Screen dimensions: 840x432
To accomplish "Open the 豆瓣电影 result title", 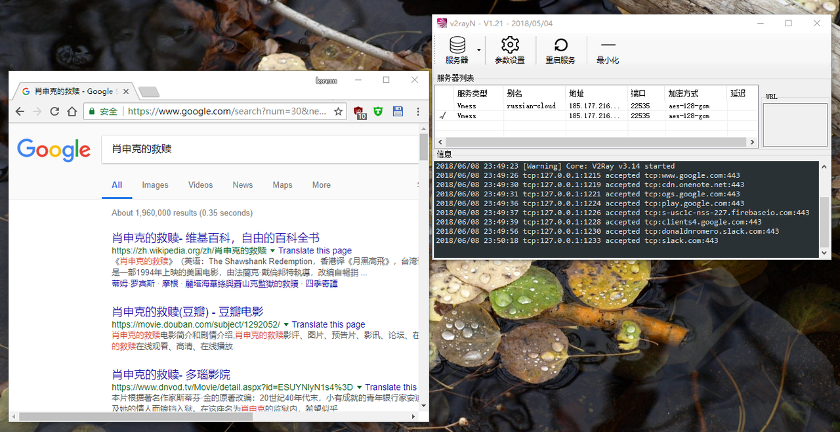I will pos(188,311).
